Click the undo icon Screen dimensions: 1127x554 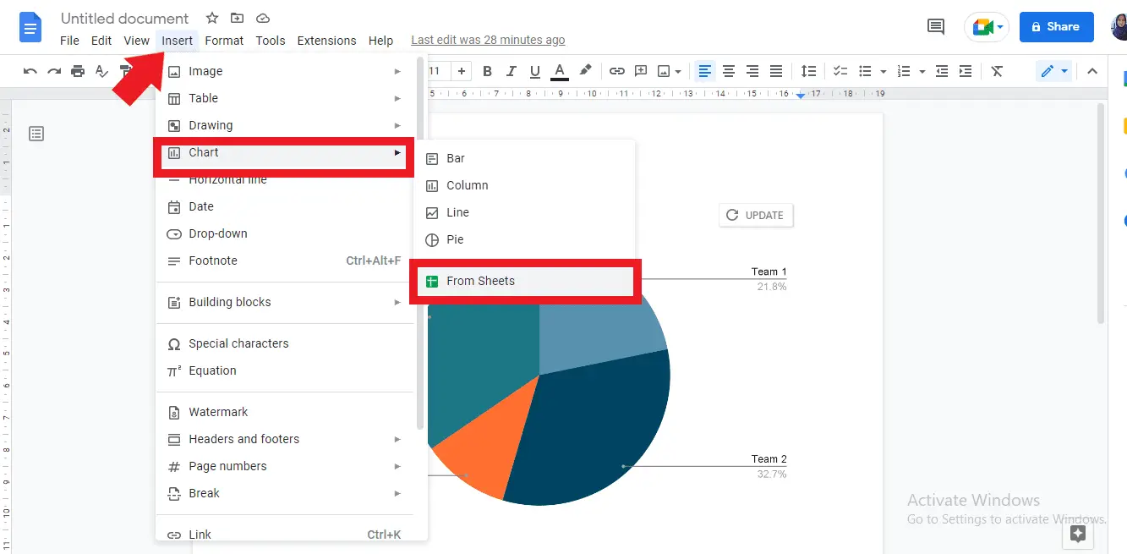(x=30, y=71)
